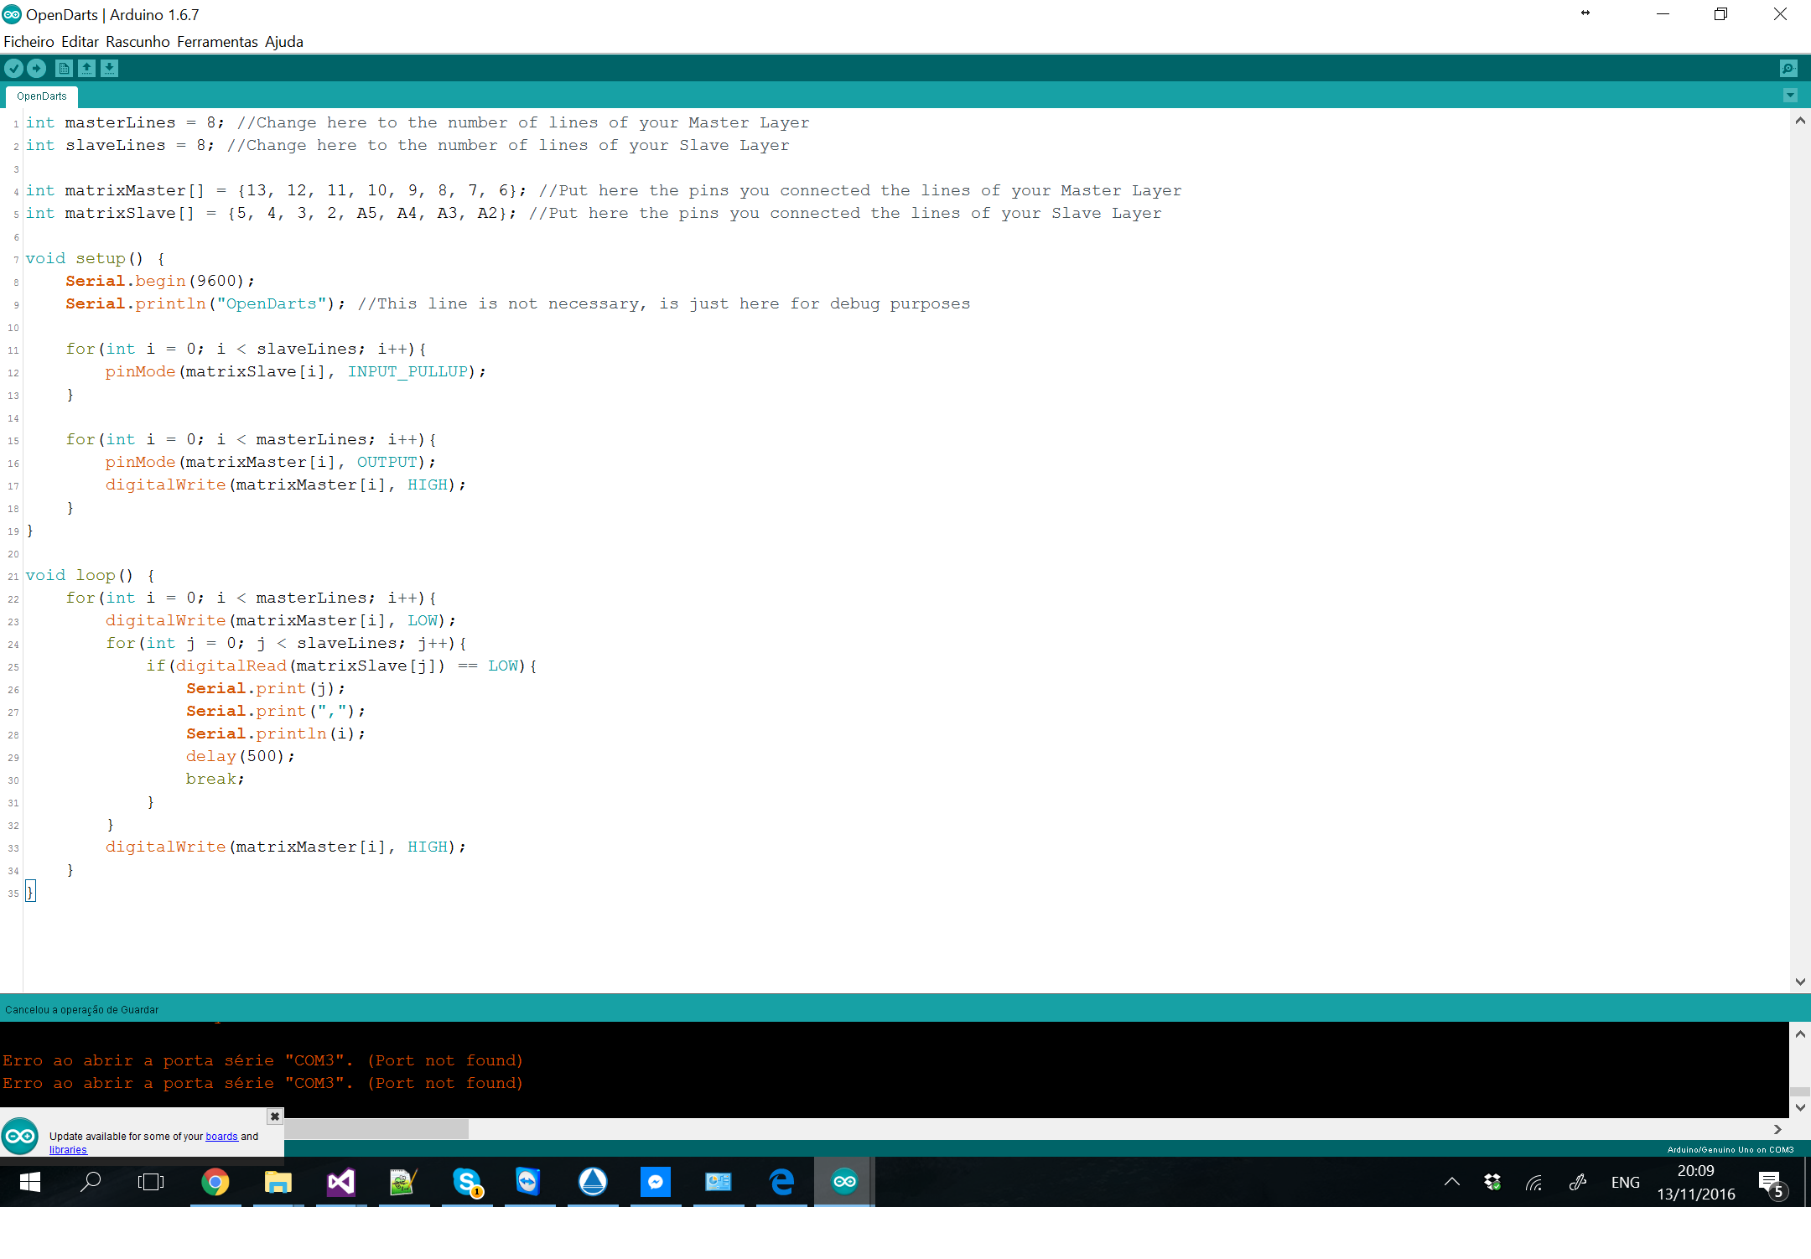Open Microsoft Edge from taskbar
Screen dimensions: 1811x1259
[x=781, y=1182]
